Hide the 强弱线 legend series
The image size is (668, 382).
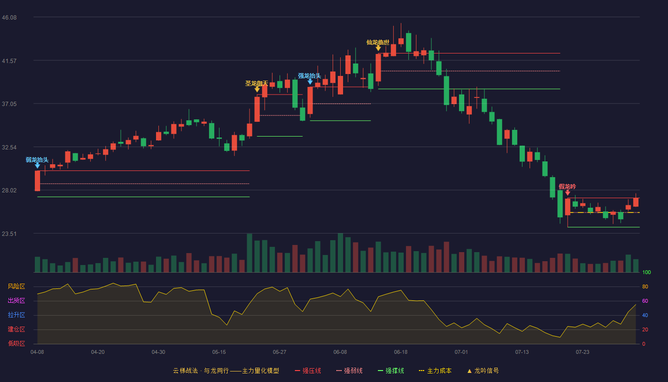349,371
